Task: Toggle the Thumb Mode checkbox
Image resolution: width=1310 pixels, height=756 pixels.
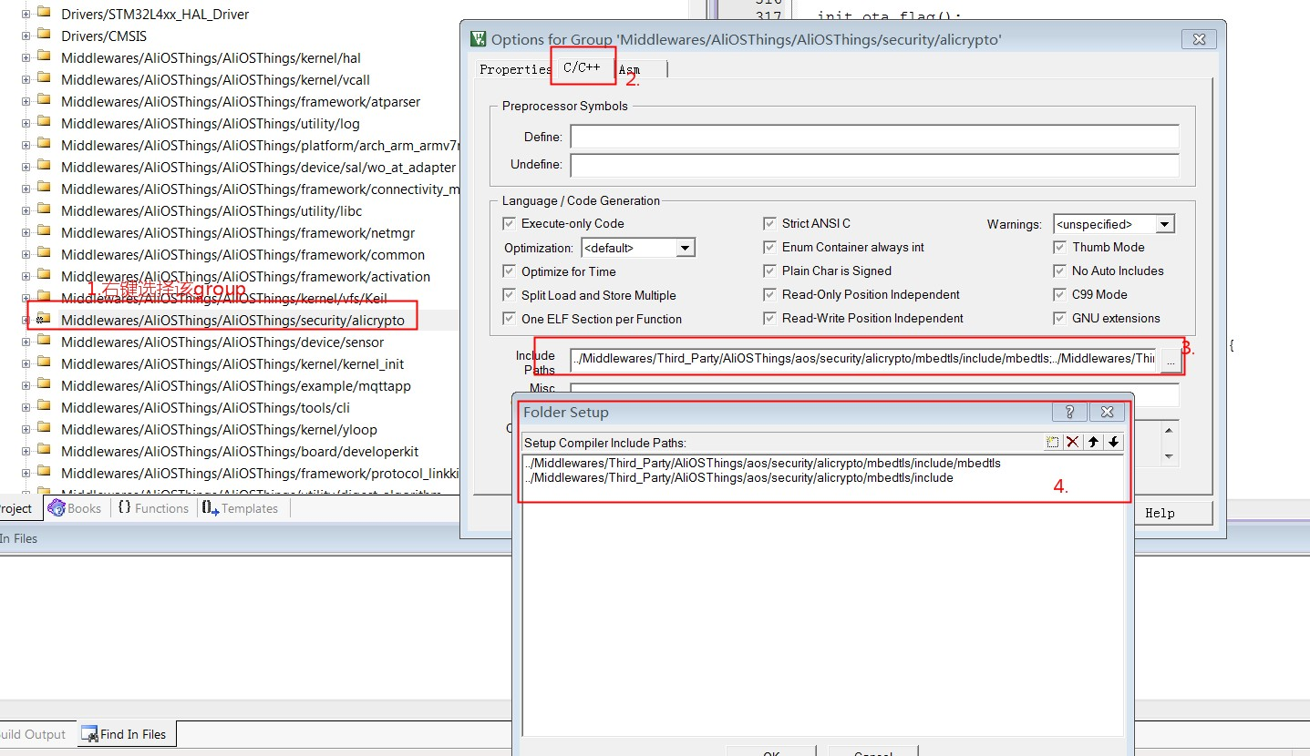Action: point(1059,247)
